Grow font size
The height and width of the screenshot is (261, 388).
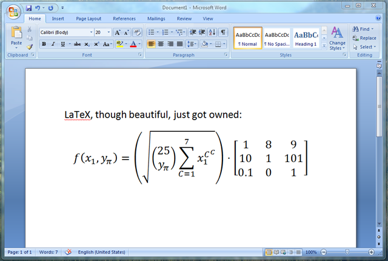[117, 32]
